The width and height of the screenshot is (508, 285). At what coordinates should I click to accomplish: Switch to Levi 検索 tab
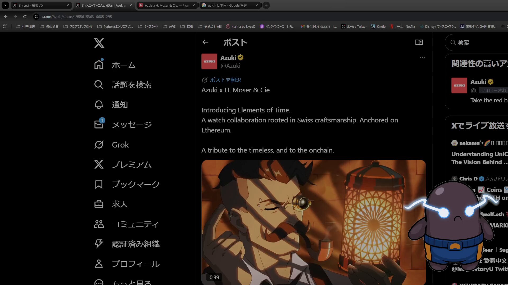tap(41, 5)
